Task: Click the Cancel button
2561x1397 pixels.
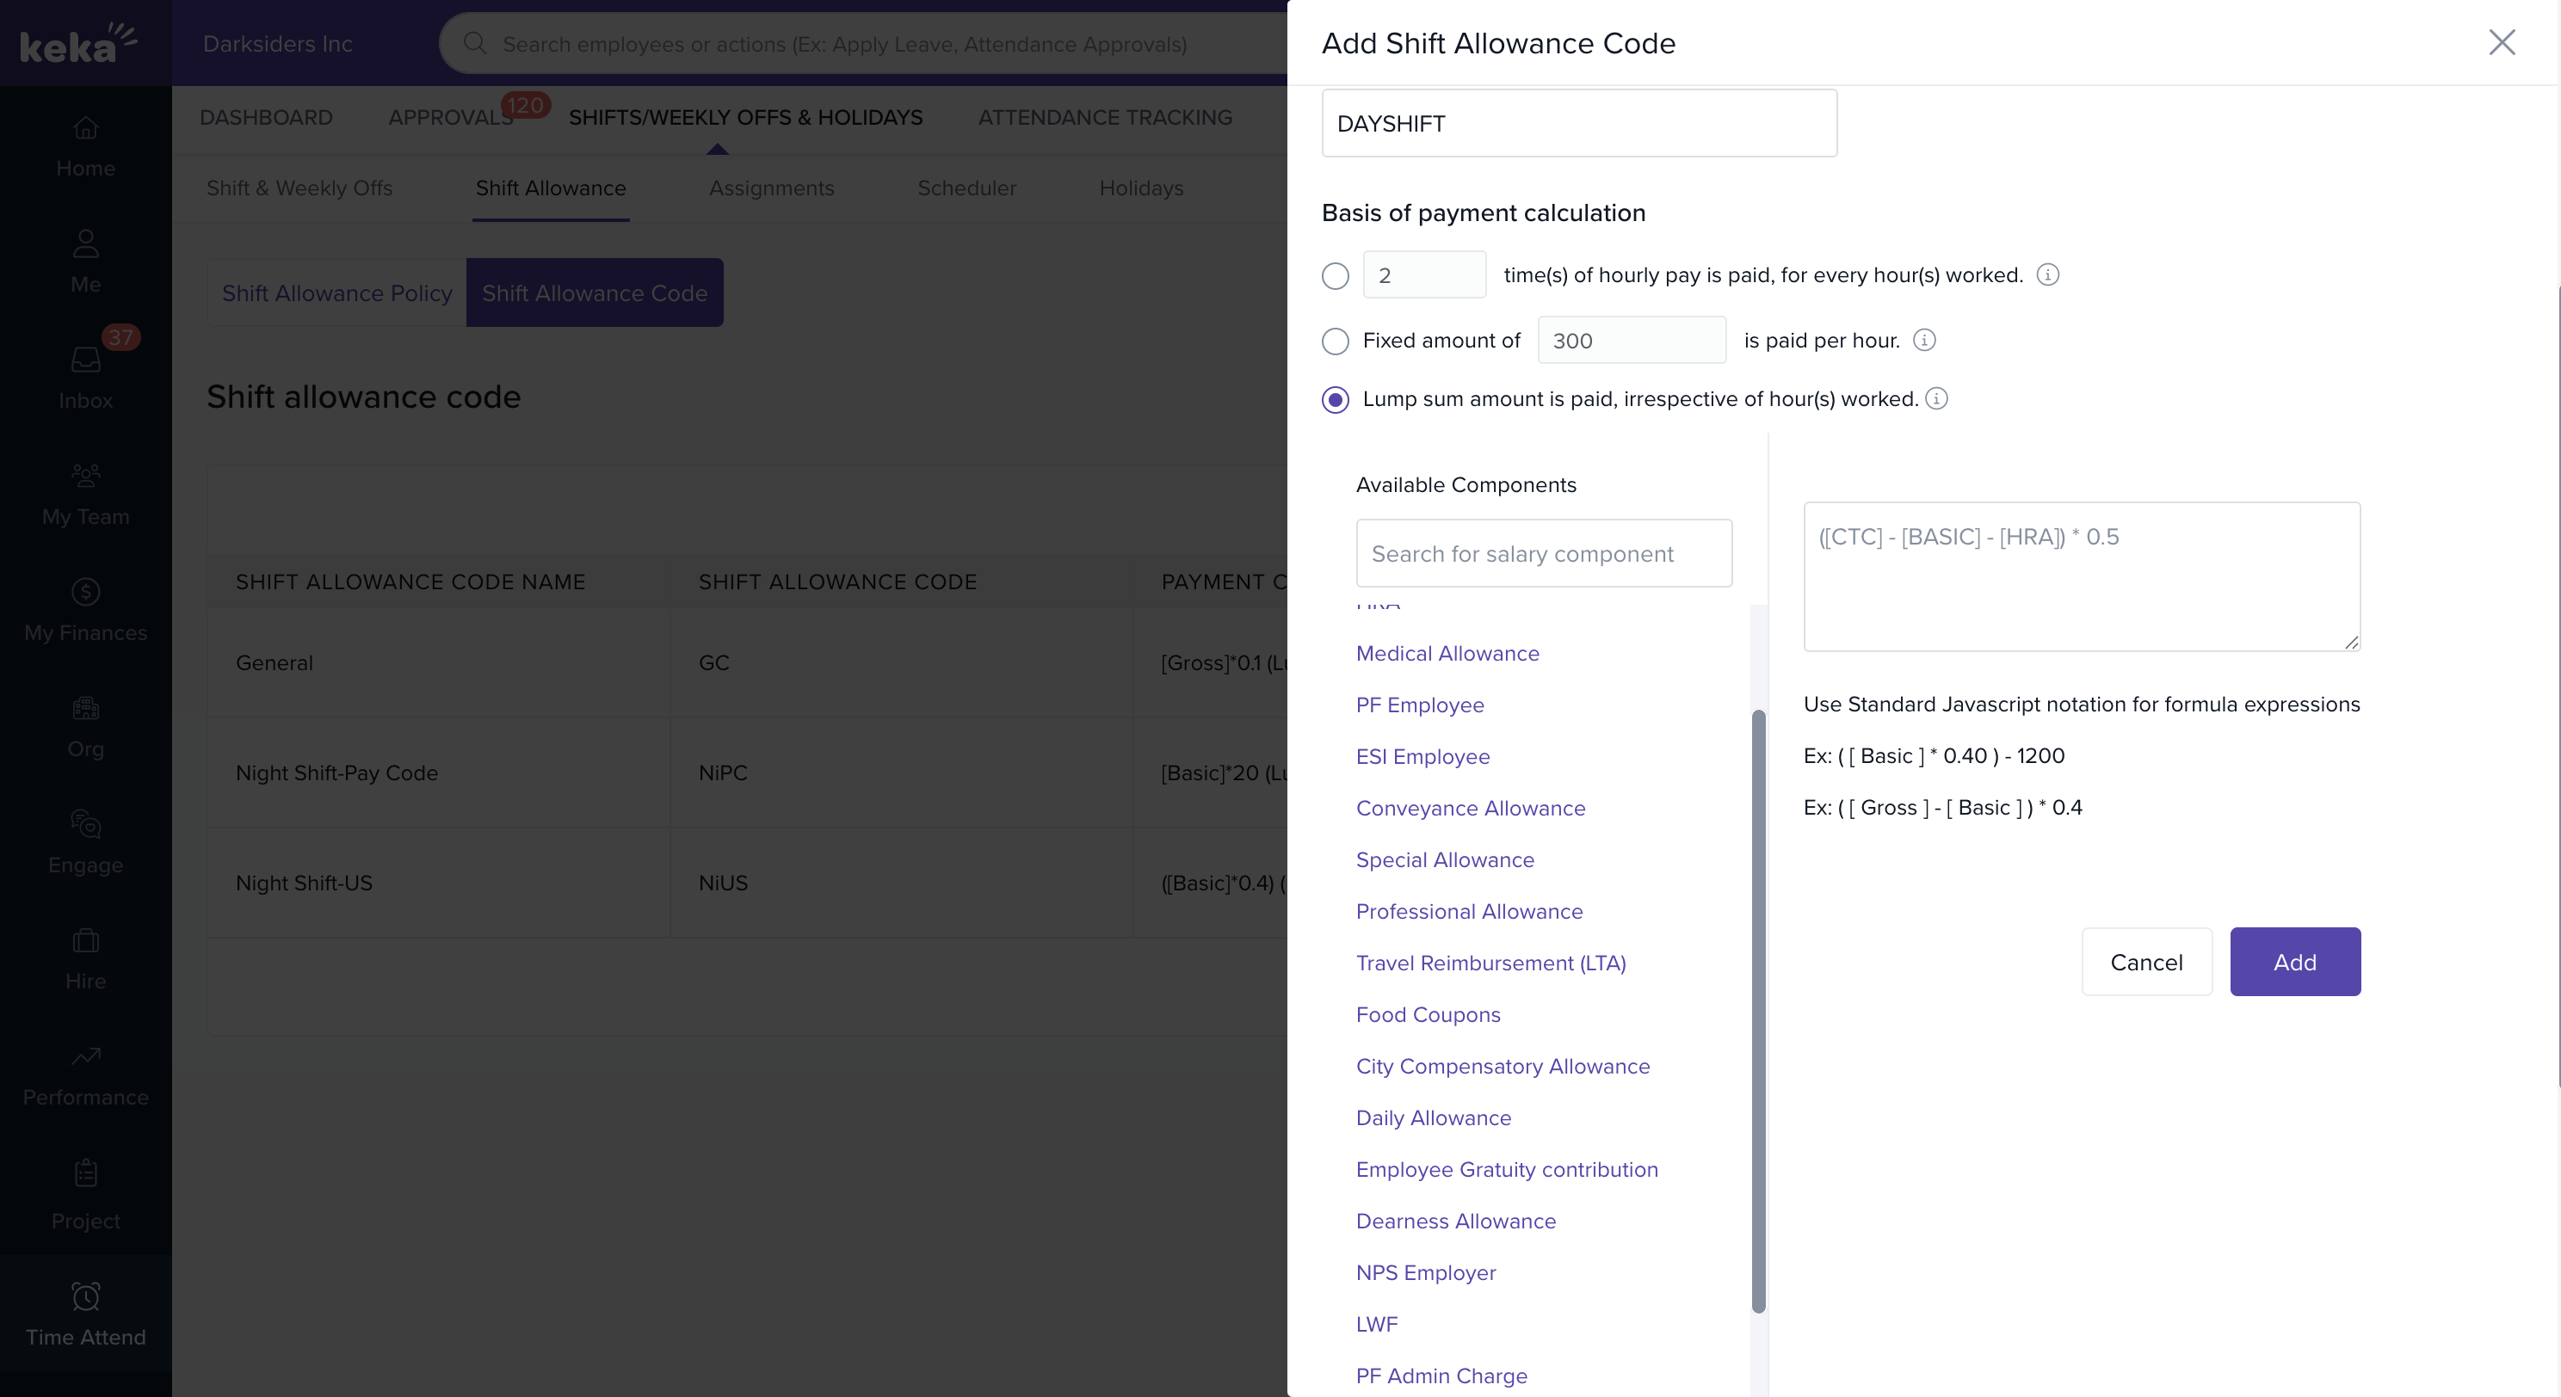Action: tap(2146, 962)
